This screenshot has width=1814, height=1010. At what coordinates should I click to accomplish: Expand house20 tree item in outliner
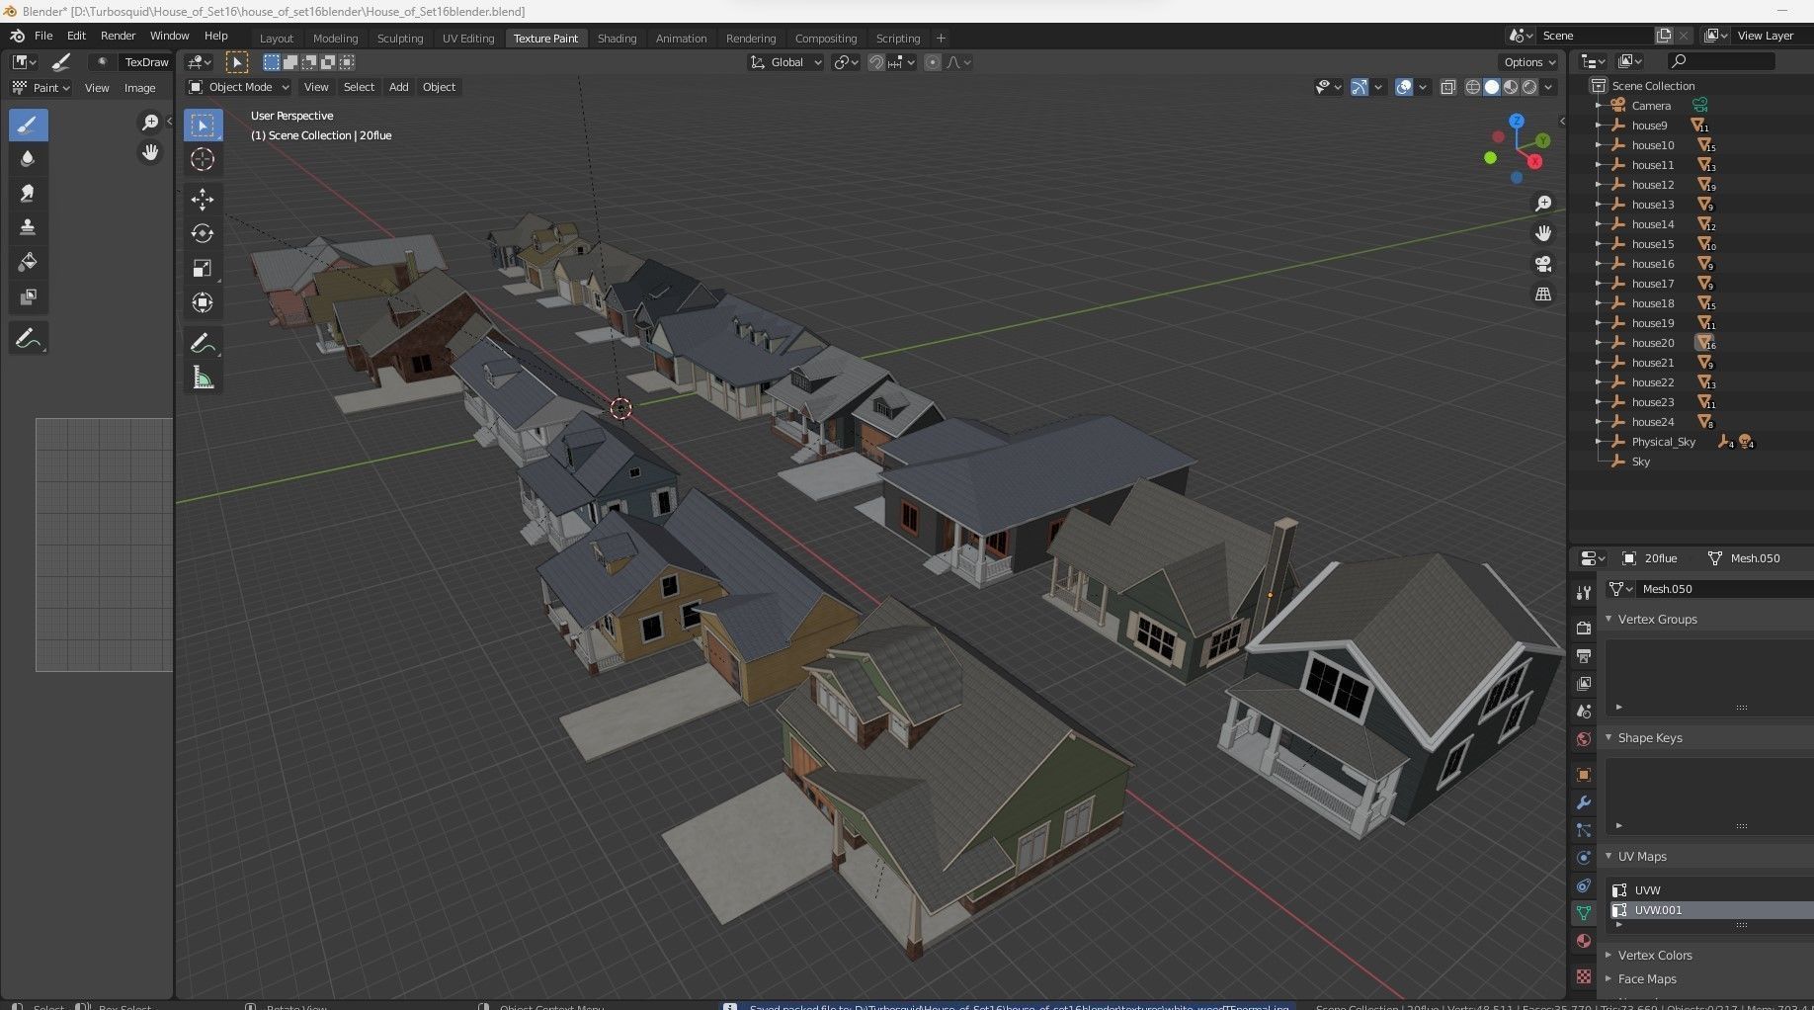coord(1599,343)
